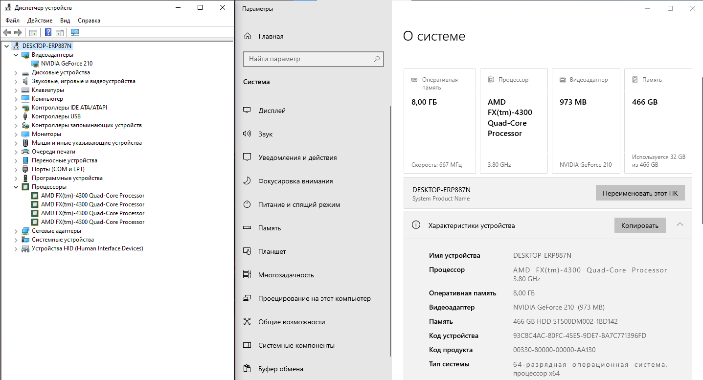This screenshot has height=380, width=703.
Task: Click the Питание и спящий режим power icon
Action: [247, 204]
